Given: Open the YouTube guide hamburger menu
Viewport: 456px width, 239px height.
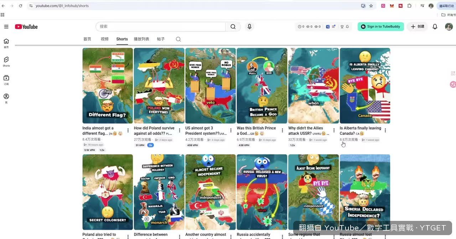Looking at the screenshot, I should [x=6, y=27].
